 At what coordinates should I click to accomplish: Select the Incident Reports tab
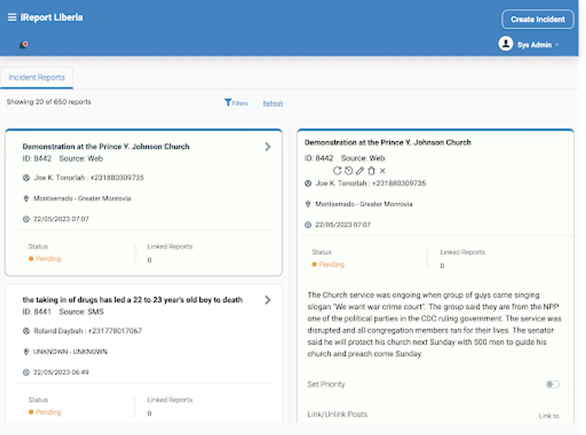37,77
